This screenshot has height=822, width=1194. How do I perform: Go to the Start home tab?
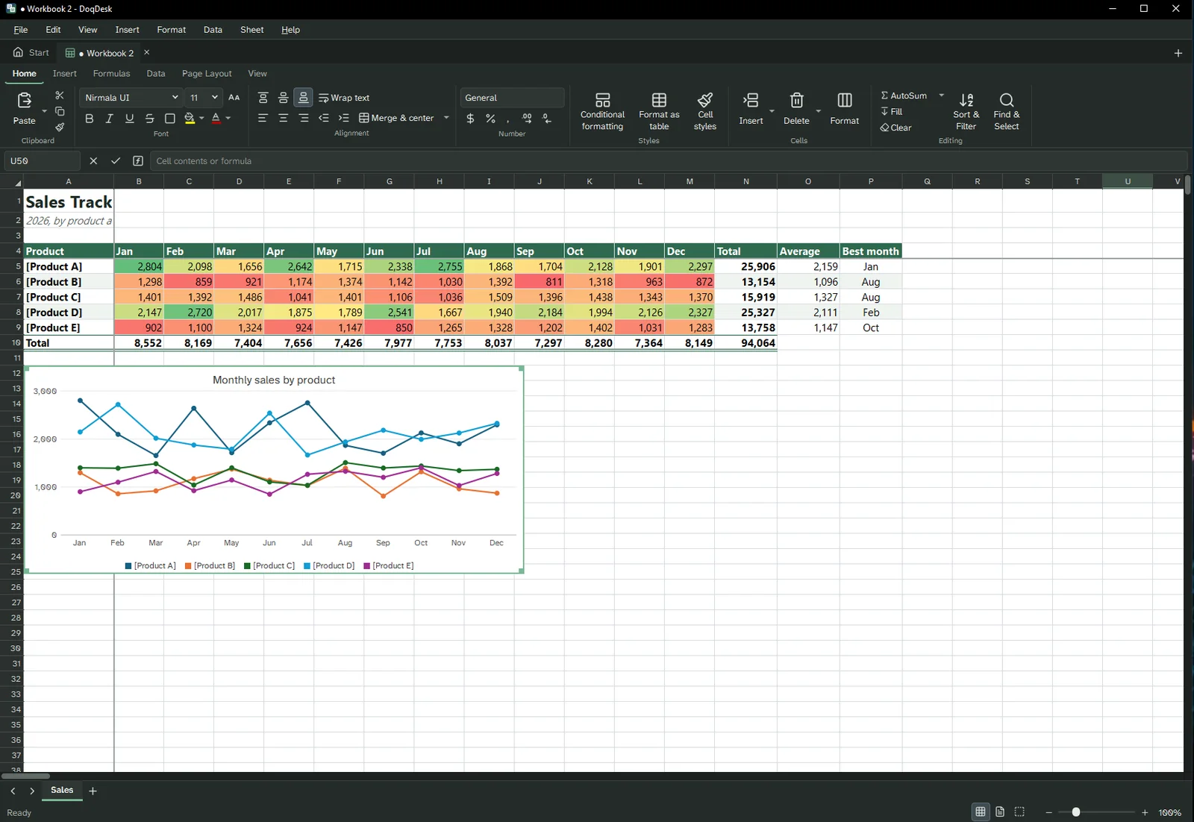[x=31, y=52]
